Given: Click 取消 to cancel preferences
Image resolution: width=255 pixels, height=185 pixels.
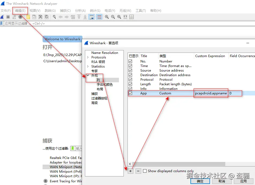Looking at the screenshot, I should coord(222,181).
